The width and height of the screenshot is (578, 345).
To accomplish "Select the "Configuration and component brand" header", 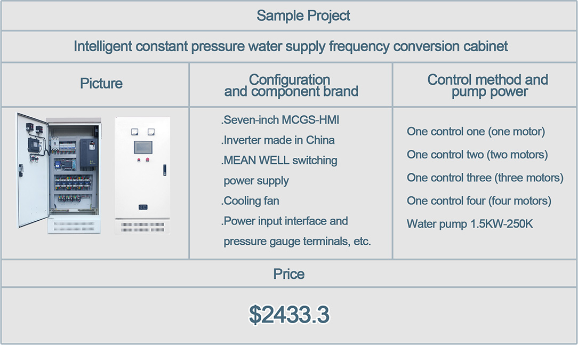I will tap(291, 85).
